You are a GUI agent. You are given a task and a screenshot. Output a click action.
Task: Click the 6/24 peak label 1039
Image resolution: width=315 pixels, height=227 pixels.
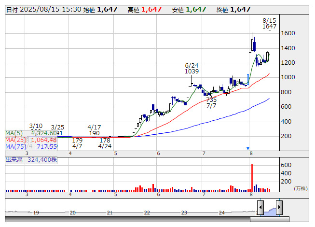(x=192, y=71)
